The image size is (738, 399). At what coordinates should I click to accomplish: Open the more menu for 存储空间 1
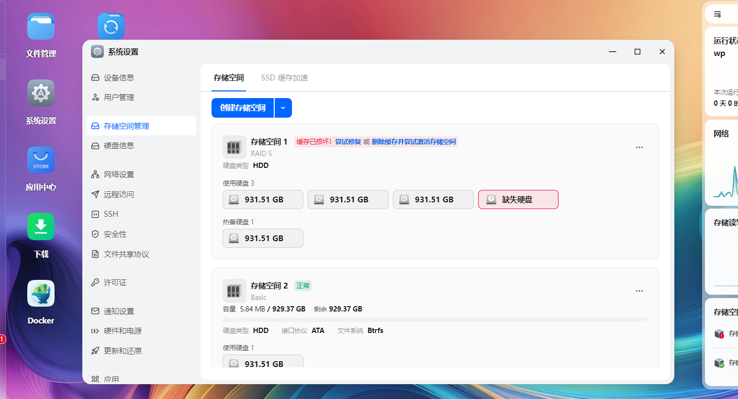coord(639,147)
